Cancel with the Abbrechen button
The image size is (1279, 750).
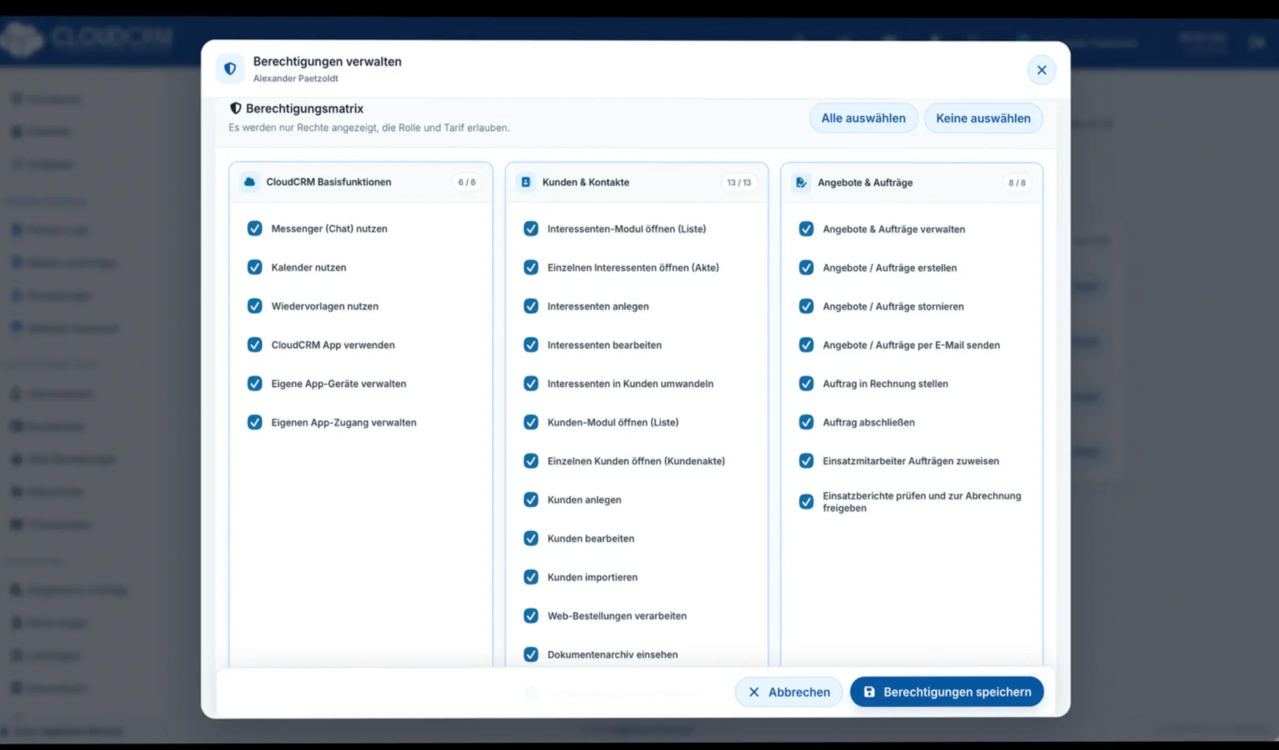[788, 692]
